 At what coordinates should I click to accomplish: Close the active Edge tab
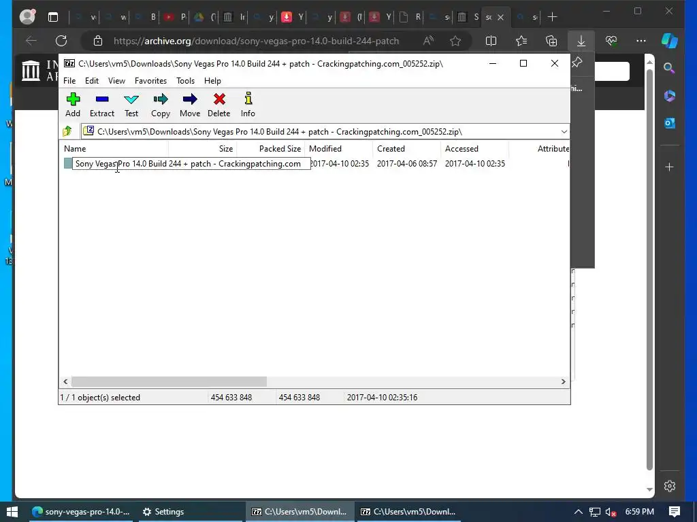coord(500,17)
